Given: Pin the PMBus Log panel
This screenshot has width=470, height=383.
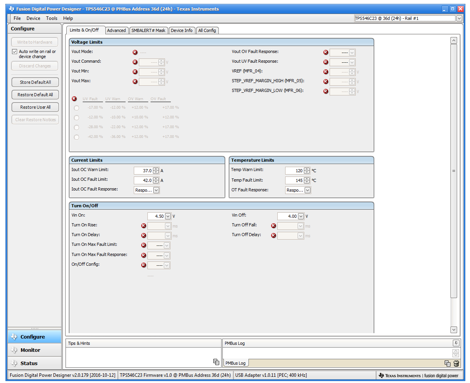Looking at the screenshot, I should [456, 343].
